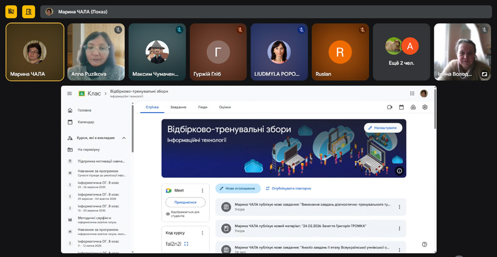Click the На перевірку folder icon
The height and width of the screenshot is (257, 497).
(70, 149)
